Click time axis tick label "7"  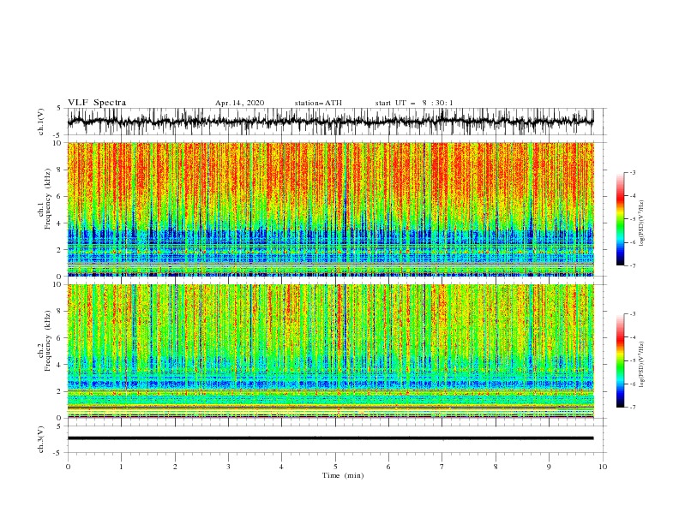tap(442, 467)
